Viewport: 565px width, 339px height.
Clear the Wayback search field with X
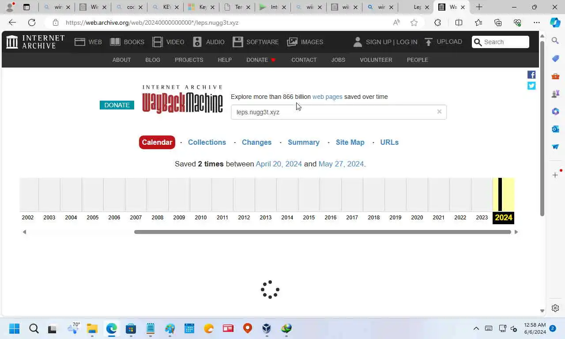[439, 112]
